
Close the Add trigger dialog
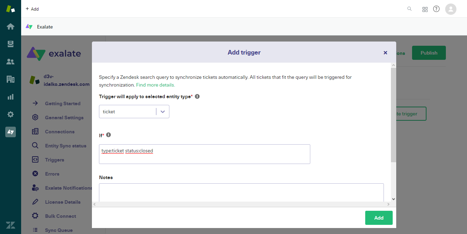pos(385,52)
